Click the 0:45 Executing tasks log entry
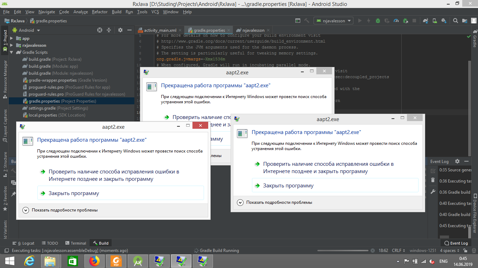Screen dimensions: 478x268 [455, 226]
